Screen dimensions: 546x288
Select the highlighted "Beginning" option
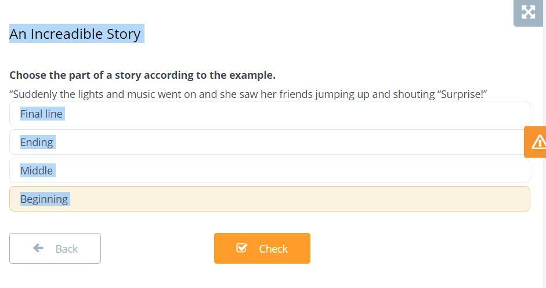pos(269,199)
